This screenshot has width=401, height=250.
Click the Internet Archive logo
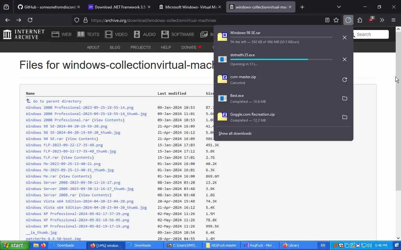24,34
